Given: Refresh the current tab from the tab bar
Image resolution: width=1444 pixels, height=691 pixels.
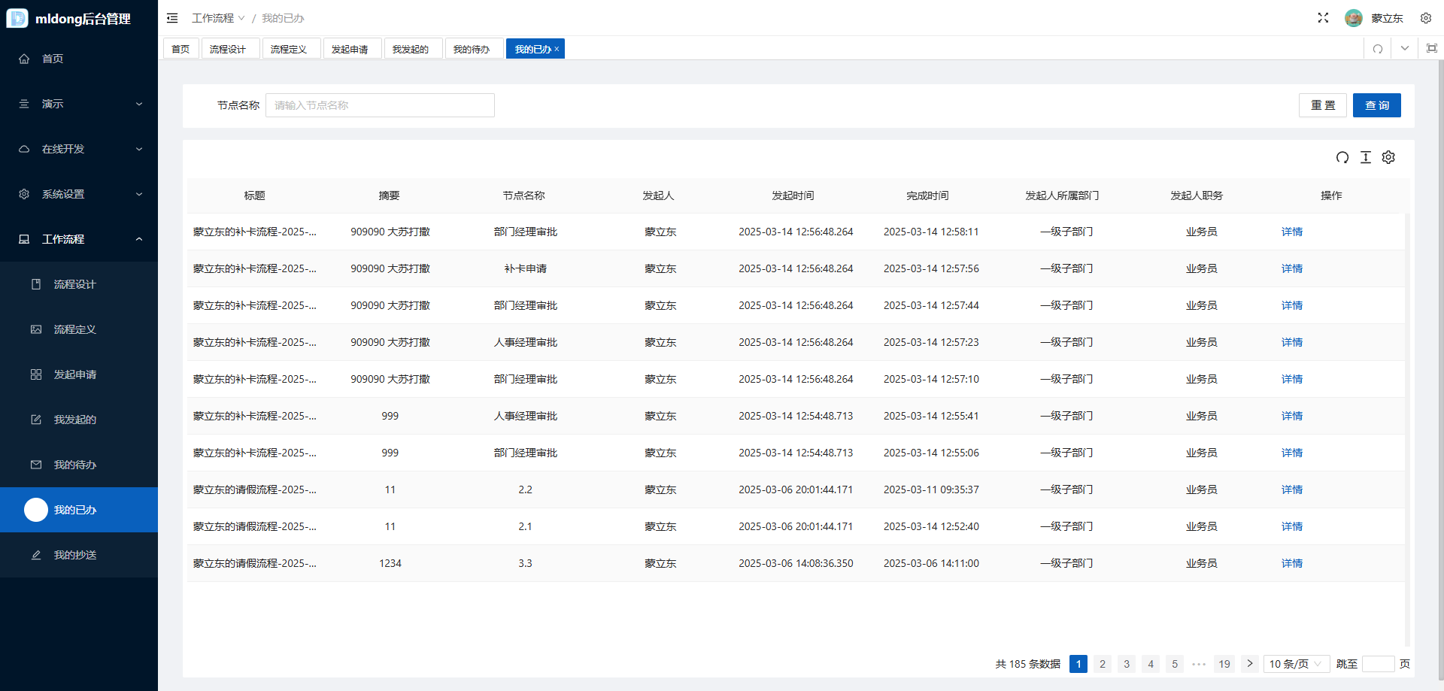Looking at the screenshot, I should (1378, 49).
